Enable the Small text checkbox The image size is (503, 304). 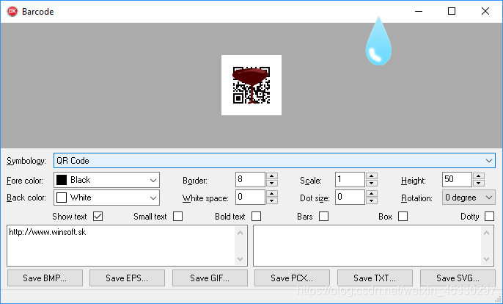pyautogui.click(x=177, y=217)
